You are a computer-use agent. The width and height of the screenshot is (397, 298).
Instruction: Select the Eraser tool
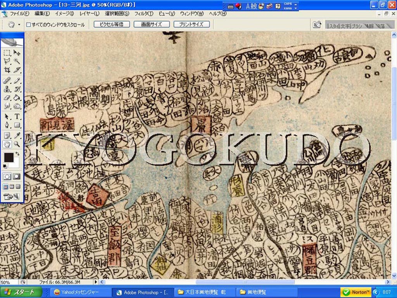[7, 97]
